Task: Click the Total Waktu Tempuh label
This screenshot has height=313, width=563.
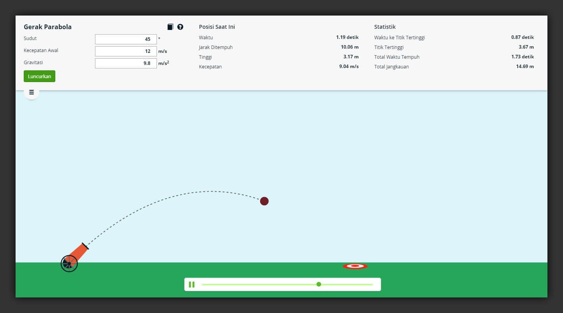Action: tap(397, 57)
